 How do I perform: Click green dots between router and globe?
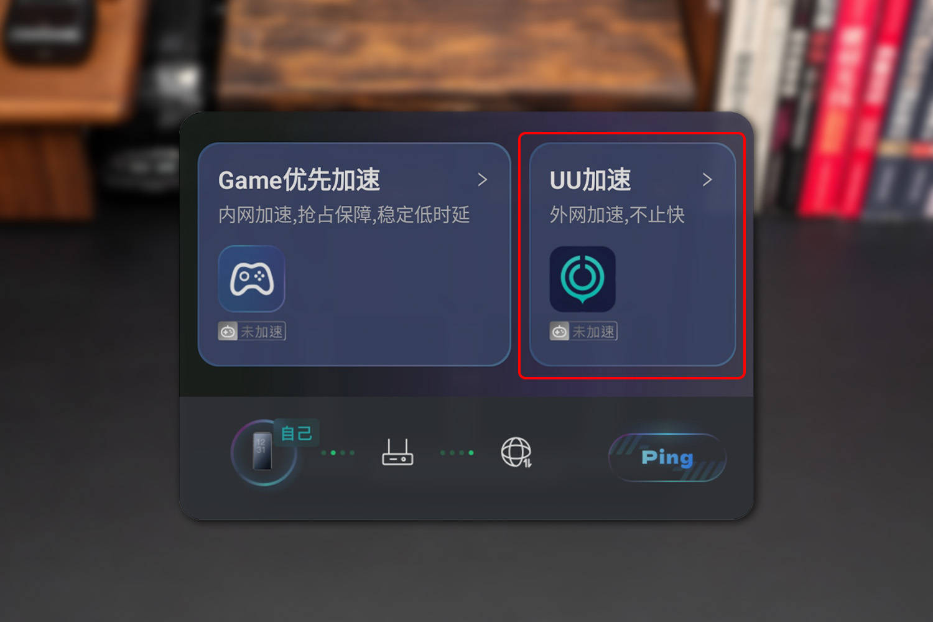[x=457, y=453]
